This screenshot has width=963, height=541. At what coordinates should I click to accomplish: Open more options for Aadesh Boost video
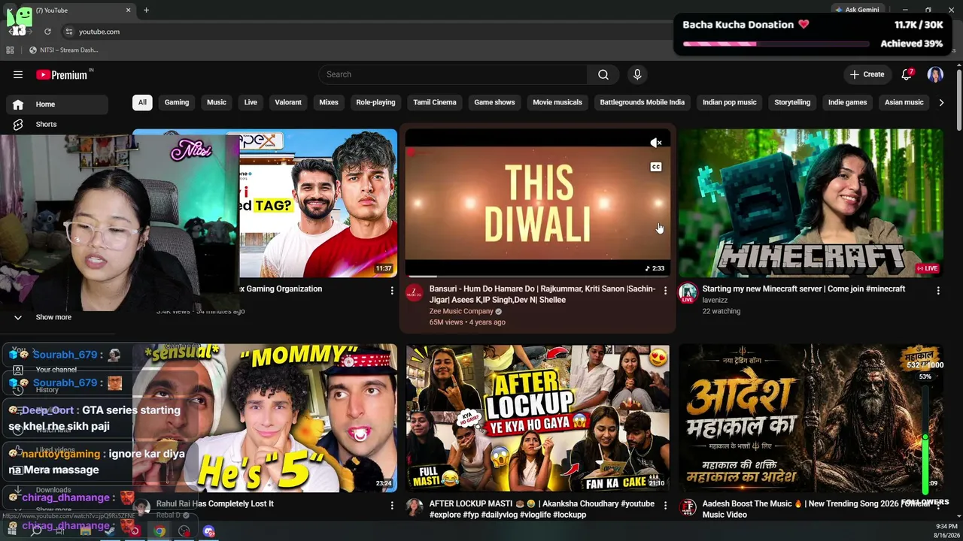click(938, 506)
